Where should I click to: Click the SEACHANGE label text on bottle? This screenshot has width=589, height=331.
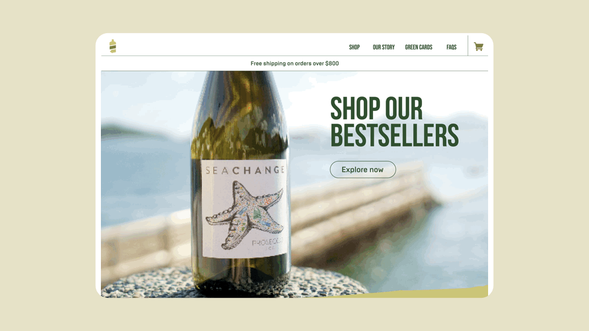[x=245, y=170]
